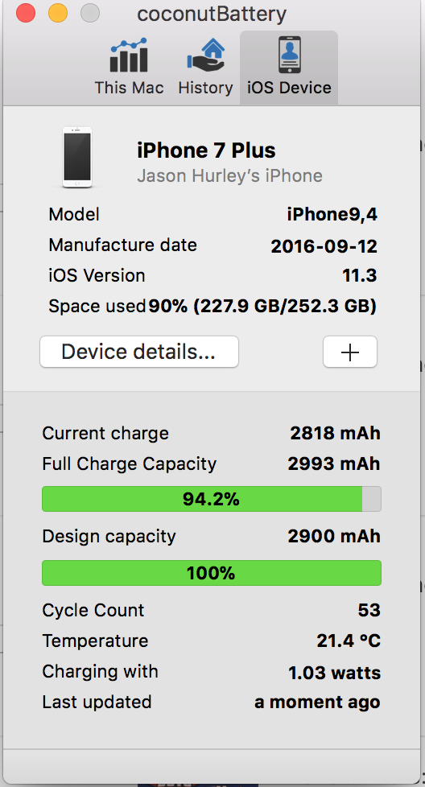Screen dimensions: 425x787
Task: Click the iPhone 7 Plus device name
Action: (206, 150)
